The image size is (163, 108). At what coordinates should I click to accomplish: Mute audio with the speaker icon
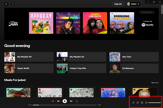click(x=146, y=103)
